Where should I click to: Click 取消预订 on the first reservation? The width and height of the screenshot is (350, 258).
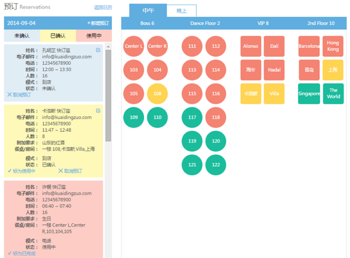[20, 94]
